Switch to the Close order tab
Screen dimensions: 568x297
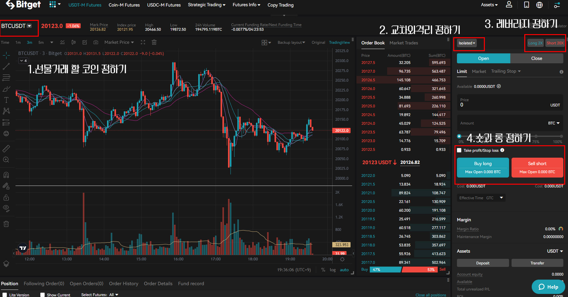point(537,58)
